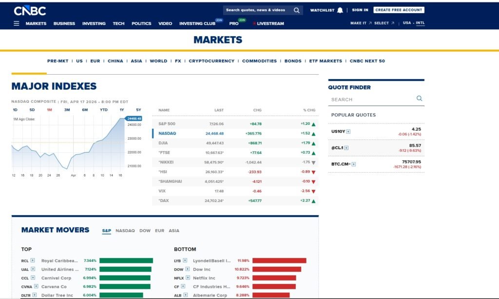The image size is (499, 299).
Task: Select the NIKKEI index row
Action: (235, 162)
